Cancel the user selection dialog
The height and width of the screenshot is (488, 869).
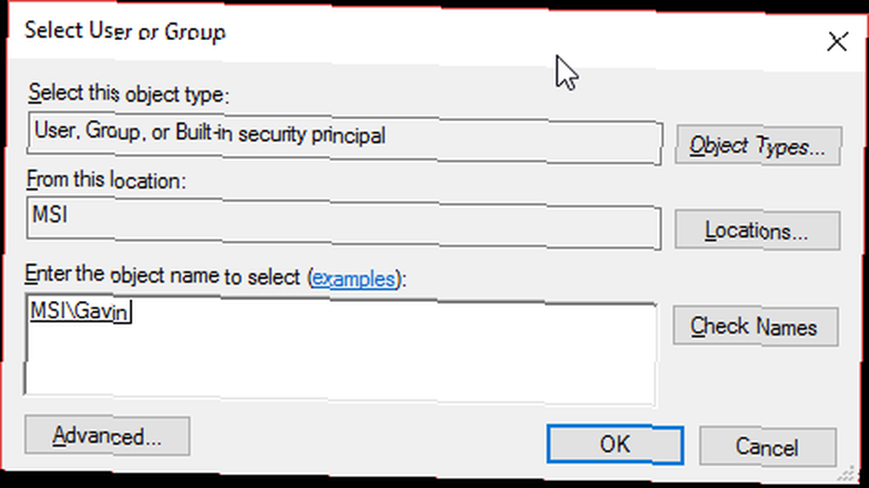pyautogui.click(x=767, y=446)
